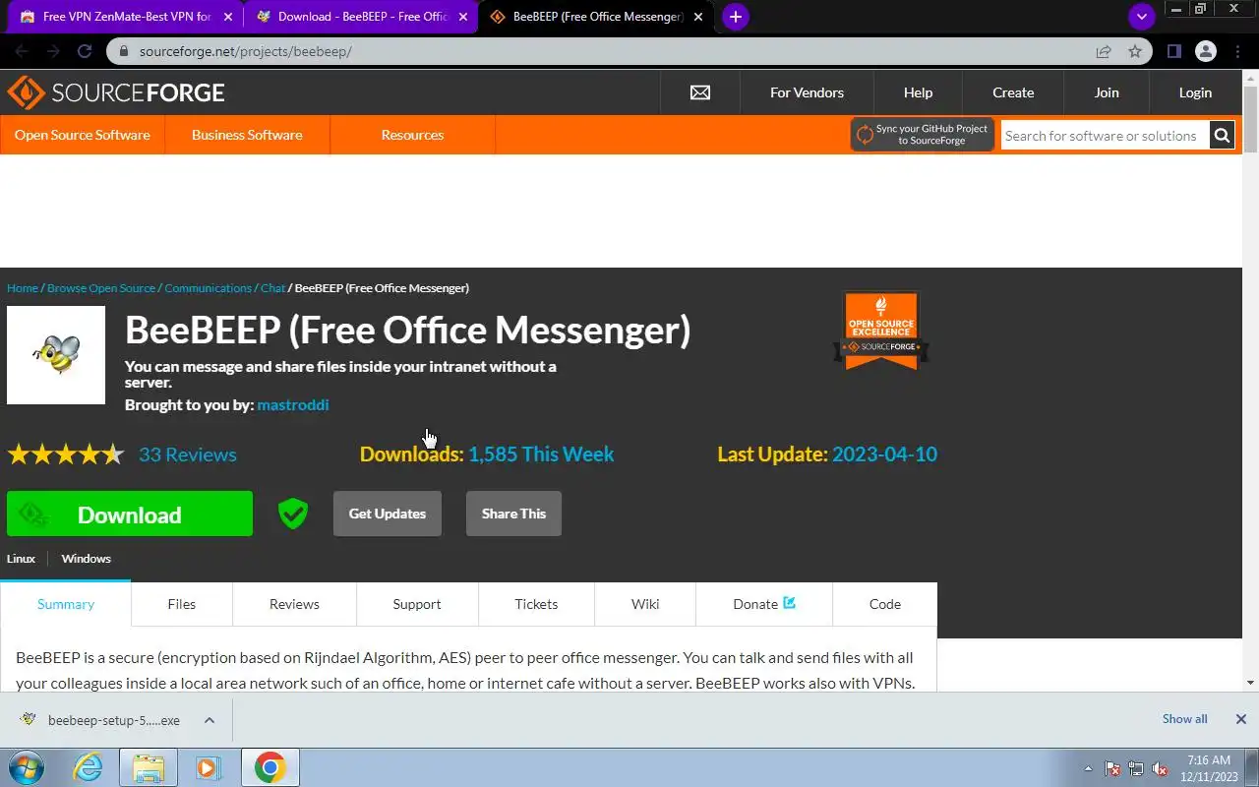Close the Free VPN ZenMate tab
Screen dimensions: 1259x787
click(228, 17)
